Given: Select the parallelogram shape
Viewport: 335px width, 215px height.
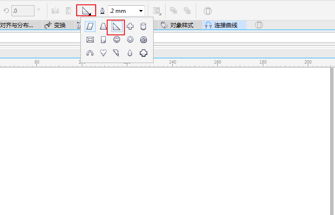Looking at the screenshot, I should point(89,27).
